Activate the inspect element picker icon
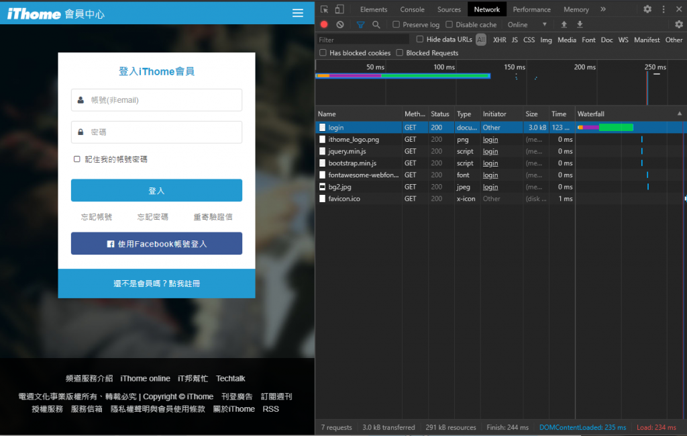Screen dimensions: 687x436 [x=324, y=9]
